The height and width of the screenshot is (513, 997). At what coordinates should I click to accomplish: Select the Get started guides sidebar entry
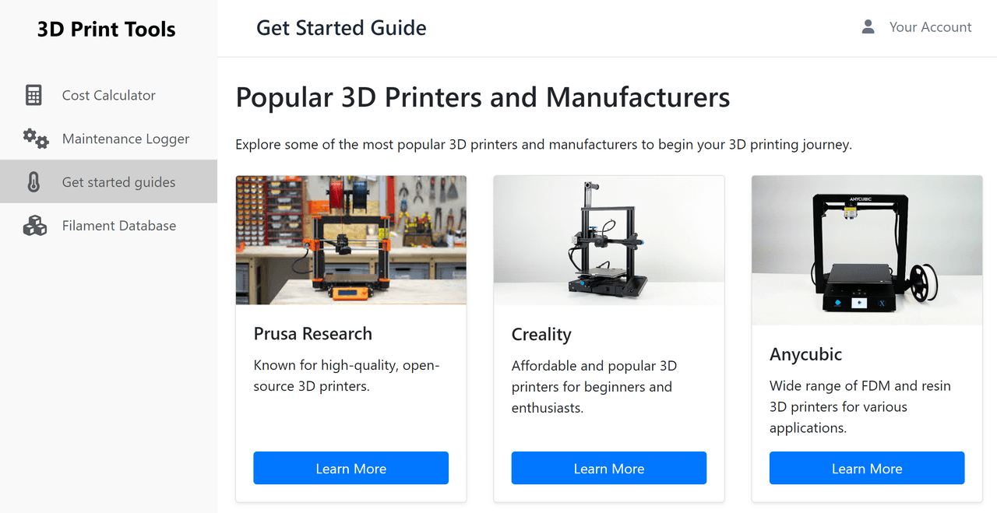pyautogui.click(x=108, y=182)
